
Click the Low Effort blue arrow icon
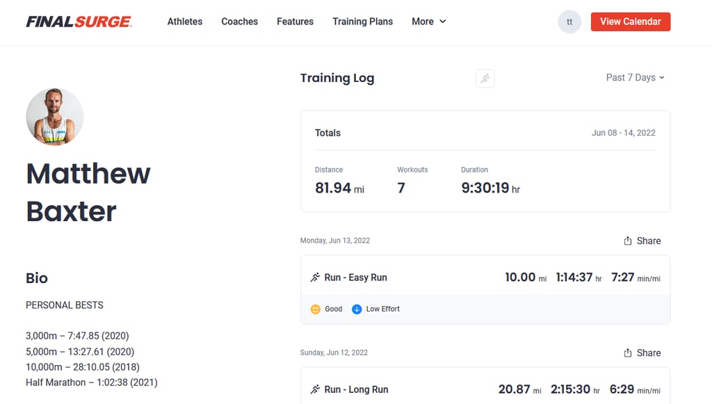(357, 309)
